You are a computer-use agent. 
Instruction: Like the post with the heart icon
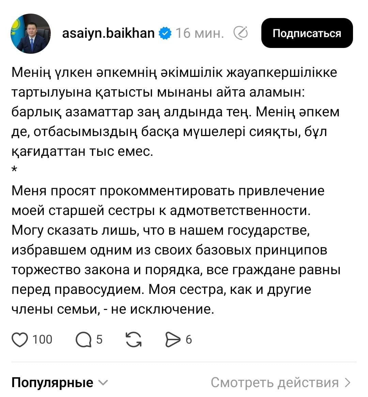[x=20, y=340]
